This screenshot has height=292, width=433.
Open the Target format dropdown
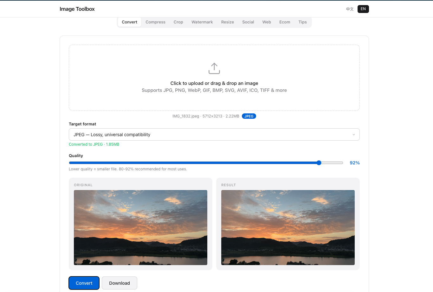(214, 135)
